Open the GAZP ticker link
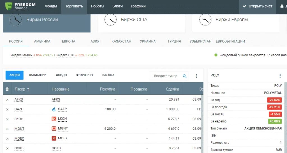The height and width of the screenshot is (153, 287). [x=19, y=109]
